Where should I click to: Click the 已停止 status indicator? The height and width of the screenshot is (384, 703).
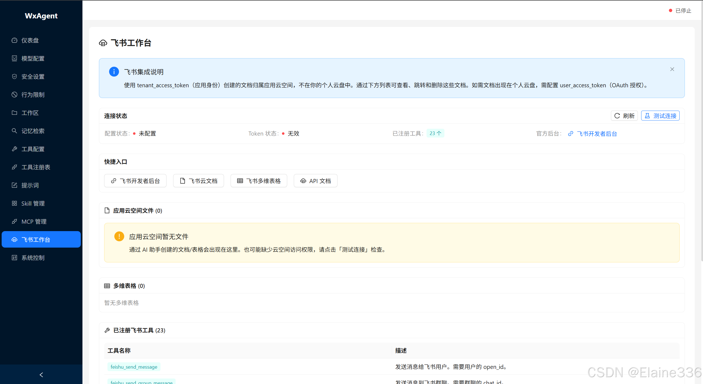tap(680, 11)
